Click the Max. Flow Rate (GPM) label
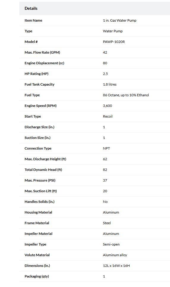Image resolution: width=170 pixels, height=287 pixels. pyautogui.click(x=42, y=52)
